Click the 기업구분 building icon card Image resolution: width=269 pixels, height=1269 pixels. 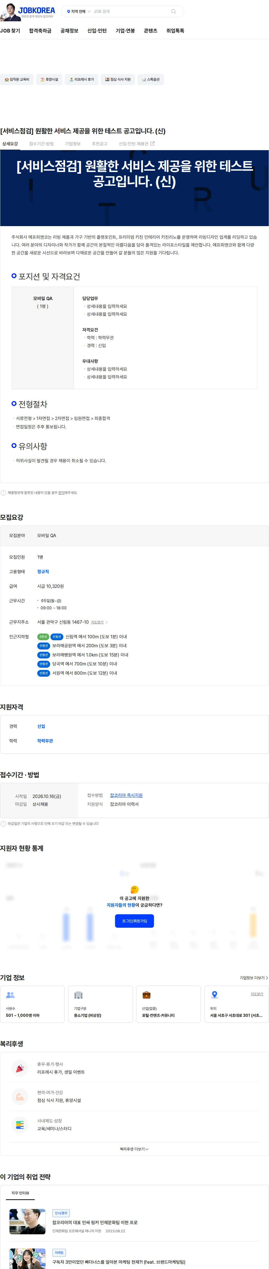pyautogui.click(x=101, y=1004)
